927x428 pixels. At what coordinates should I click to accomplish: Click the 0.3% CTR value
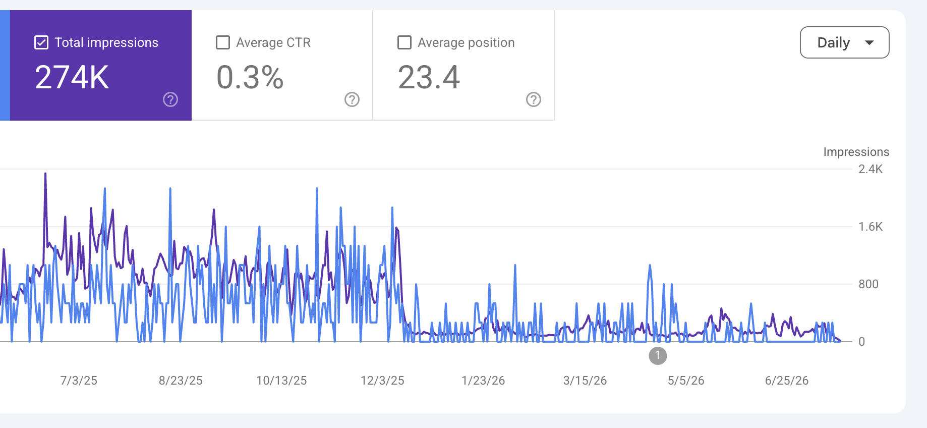click(x=250, y=77)
